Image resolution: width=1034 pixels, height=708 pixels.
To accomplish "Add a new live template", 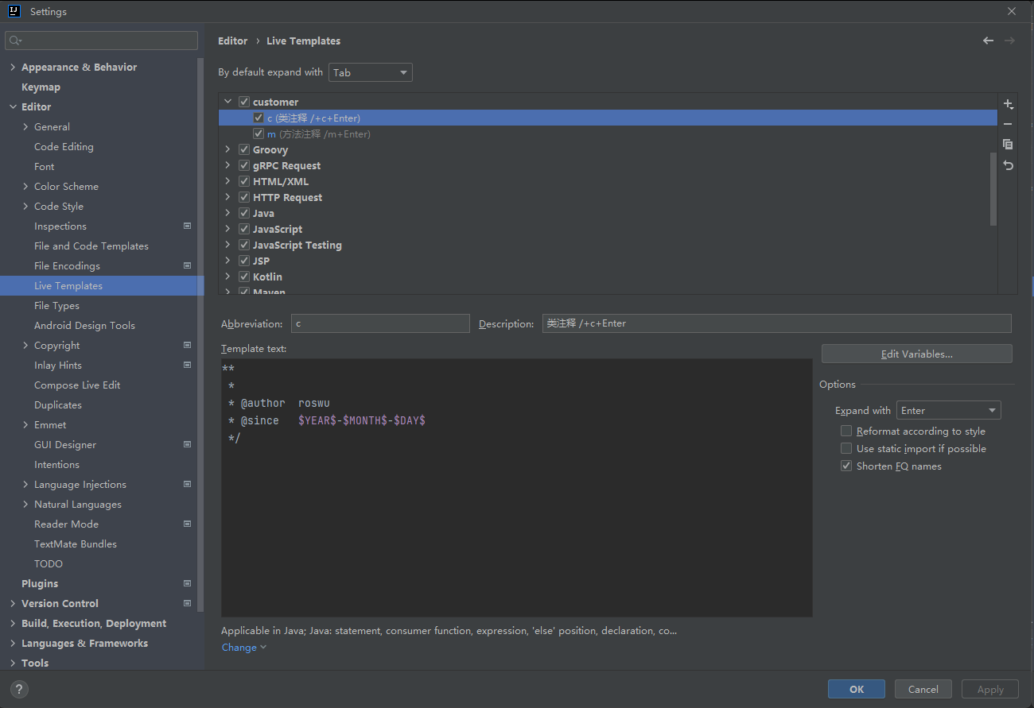I will [x=1008, y=104].
